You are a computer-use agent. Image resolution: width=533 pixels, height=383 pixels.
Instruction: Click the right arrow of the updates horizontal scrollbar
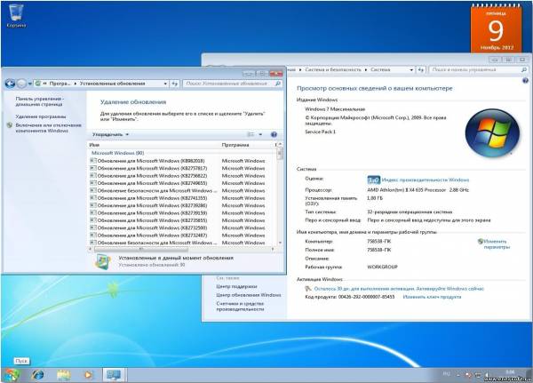click(273, 250)
